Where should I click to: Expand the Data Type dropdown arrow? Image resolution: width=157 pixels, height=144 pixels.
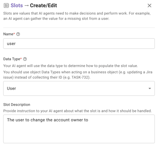150,89
